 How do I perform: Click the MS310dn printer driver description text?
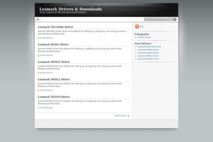[82, 32]
